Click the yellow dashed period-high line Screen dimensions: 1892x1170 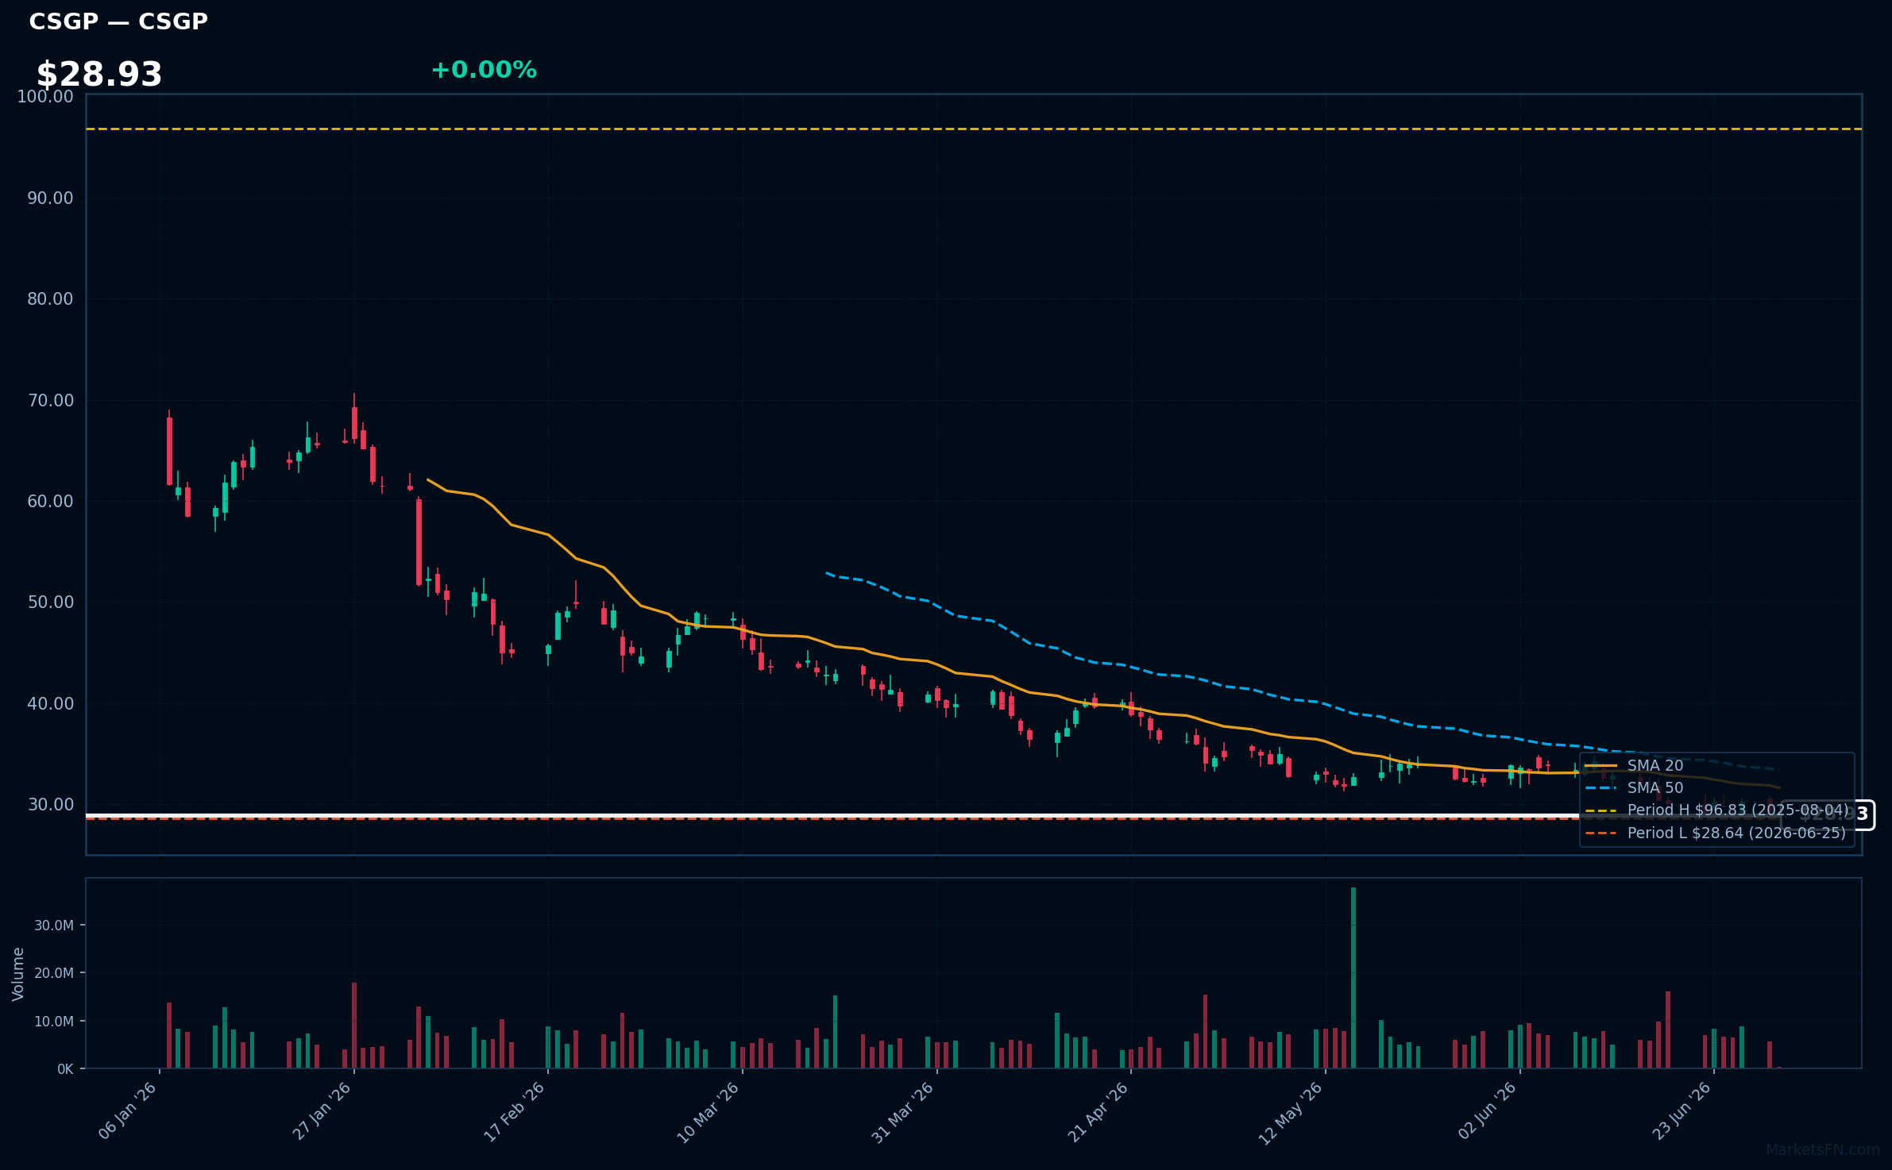point(974,129)
